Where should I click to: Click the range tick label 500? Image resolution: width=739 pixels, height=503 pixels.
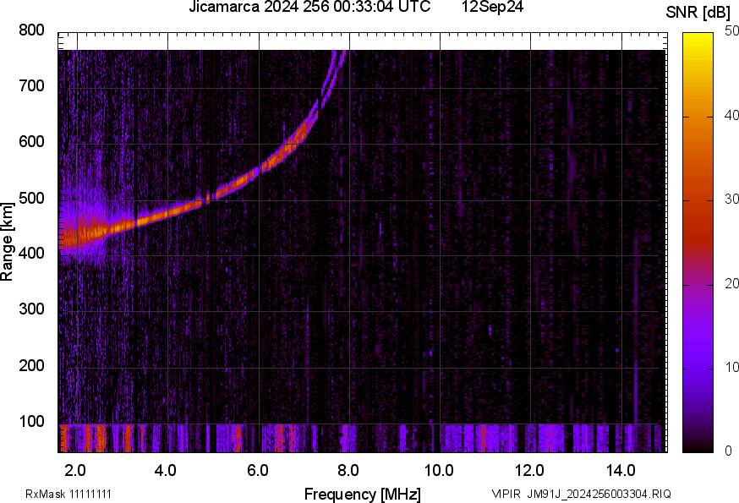tap(31, 198)
